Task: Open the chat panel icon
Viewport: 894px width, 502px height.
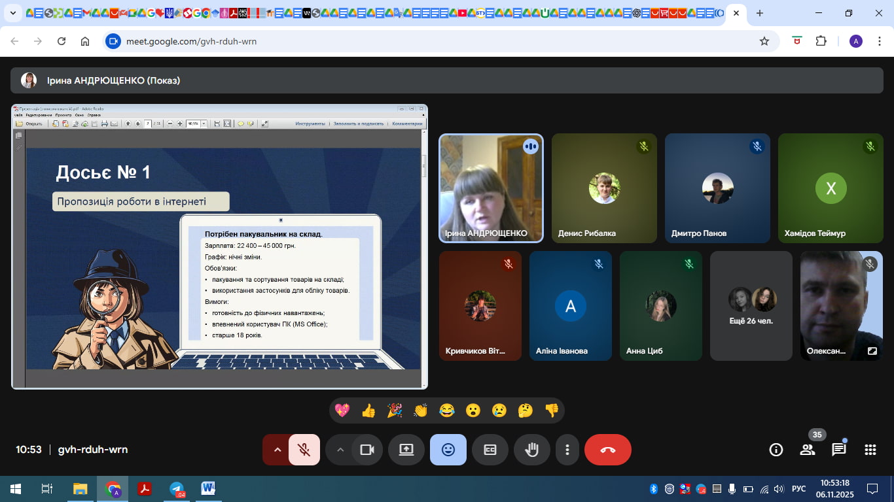Action: click(x=838, y=450)
